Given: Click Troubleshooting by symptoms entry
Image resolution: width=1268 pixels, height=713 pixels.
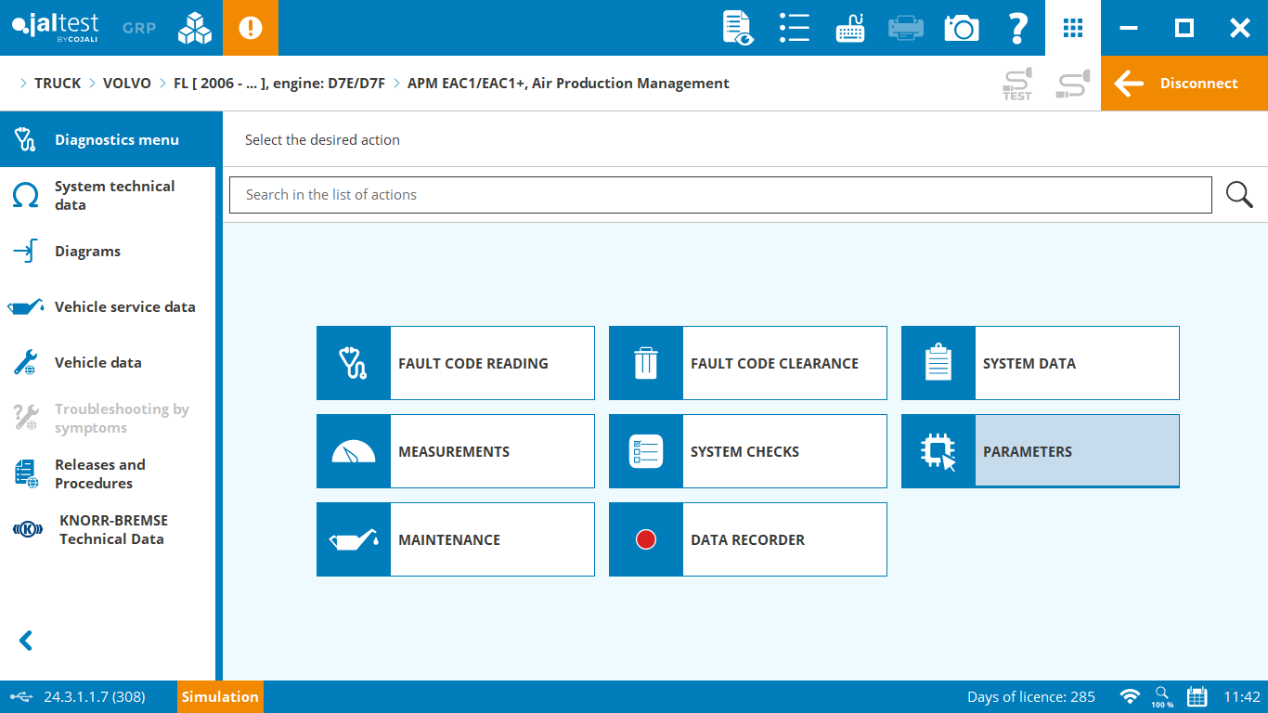Looking at the screenshot, I should point(108,418).
